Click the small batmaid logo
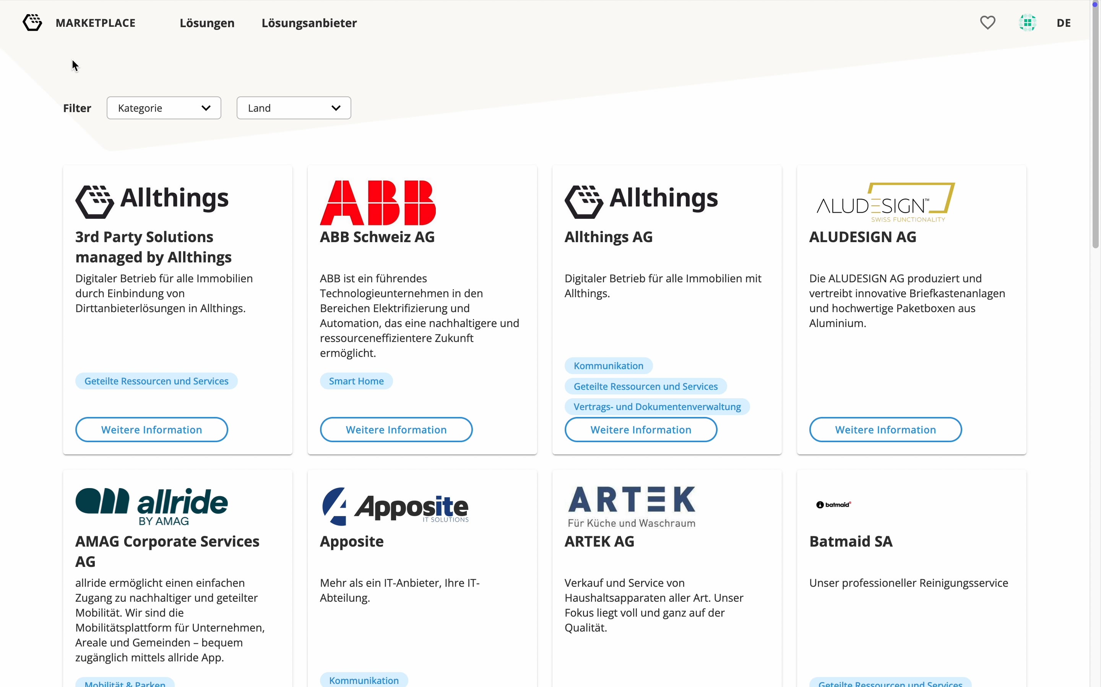This screenshot has width=1101, height=687. tap(833, 505)
